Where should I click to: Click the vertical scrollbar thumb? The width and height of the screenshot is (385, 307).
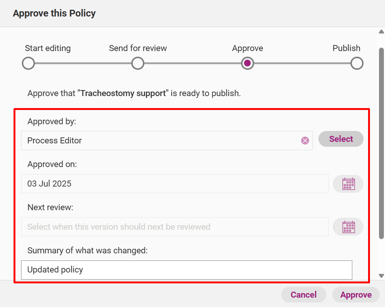click(x=381, y=143)
